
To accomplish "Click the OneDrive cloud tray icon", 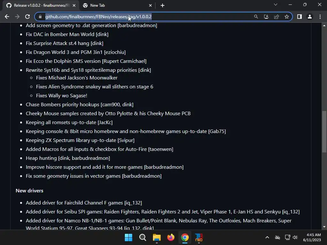I will click(x=278, y=237).
